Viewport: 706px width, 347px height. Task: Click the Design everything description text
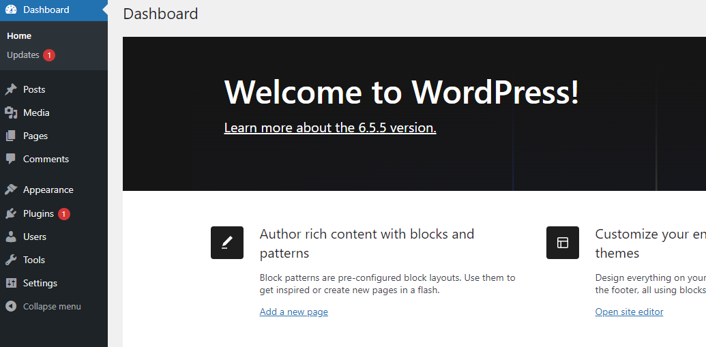click(651, 284)
